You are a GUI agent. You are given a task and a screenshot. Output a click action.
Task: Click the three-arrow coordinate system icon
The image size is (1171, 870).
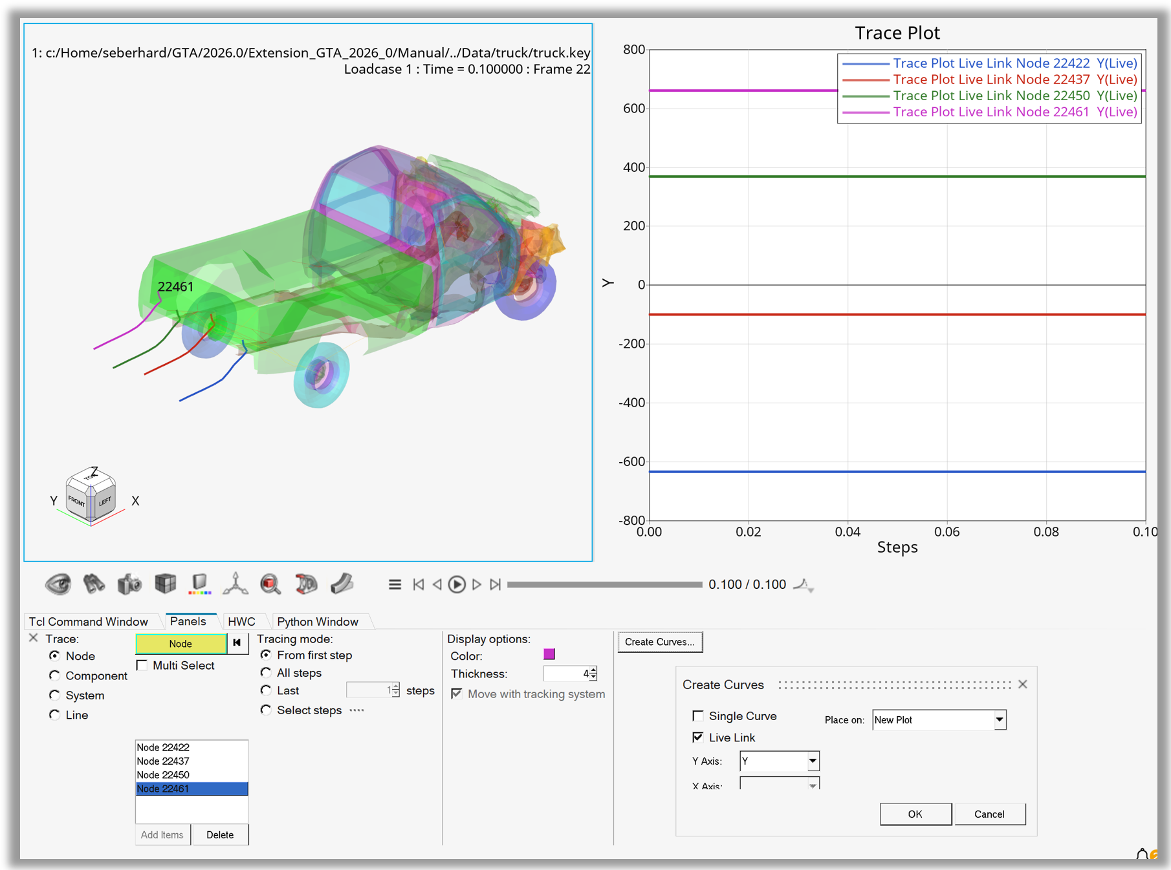[x=235, y=584]
